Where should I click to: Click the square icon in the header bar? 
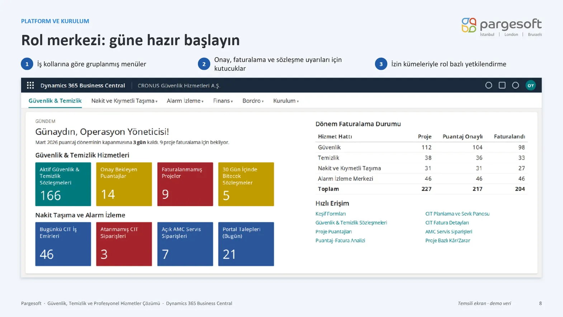[x=502, y=85]
